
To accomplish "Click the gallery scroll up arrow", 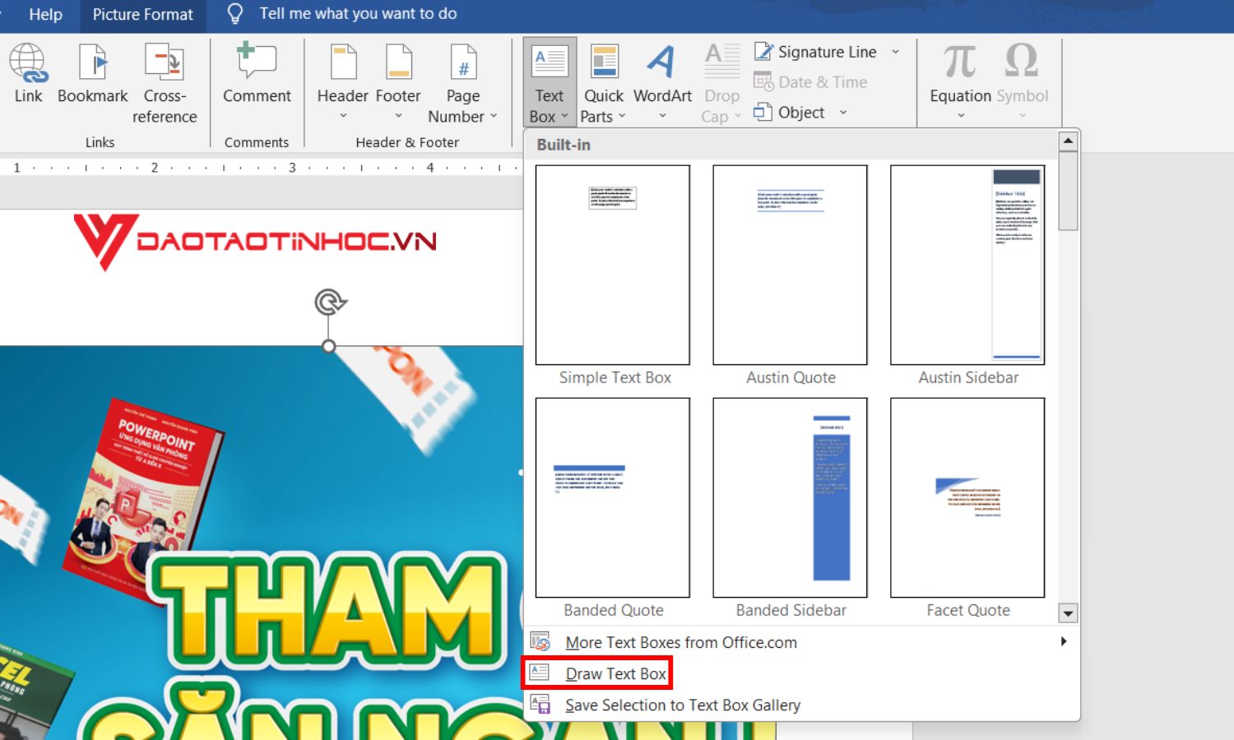I will click(x=1068, y=141).
